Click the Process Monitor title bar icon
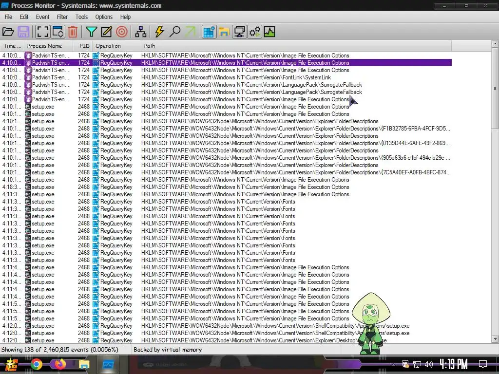Viewport: 499px width, 374px height. coord(5,5)
